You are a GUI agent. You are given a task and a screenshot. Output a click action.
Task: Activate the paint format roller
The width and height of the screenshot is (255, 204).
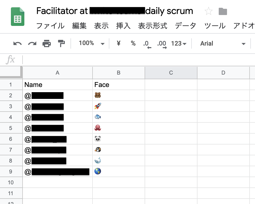(x=61, y=44)
